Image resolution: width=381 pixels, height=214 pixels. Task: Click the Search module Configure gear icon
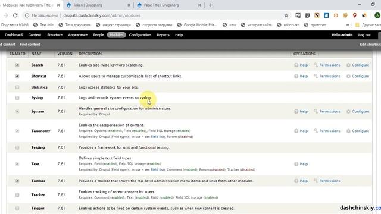coord(348,65)
